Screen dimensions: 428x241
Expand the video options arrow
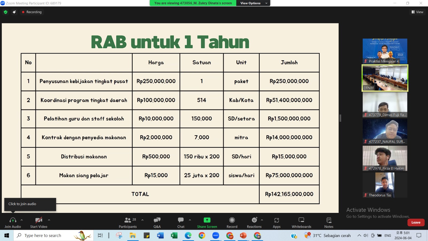49,220
